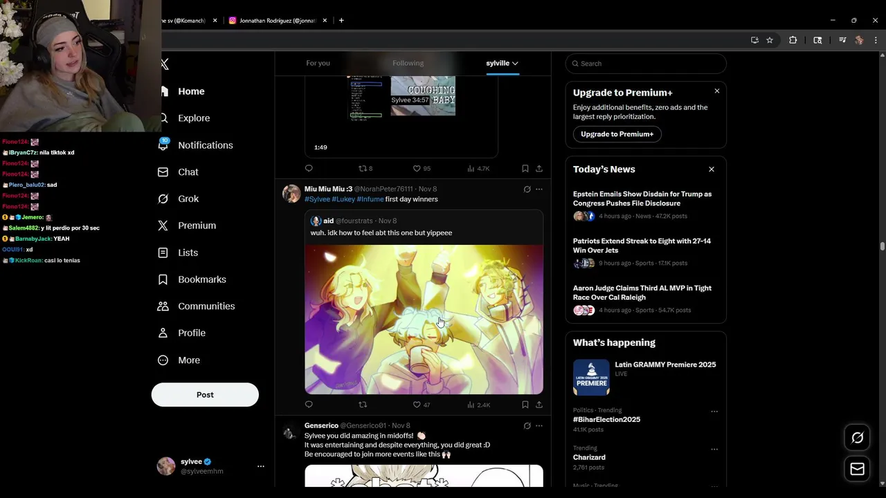
Task: Click the white Post button
Action: tap(205, 395)
